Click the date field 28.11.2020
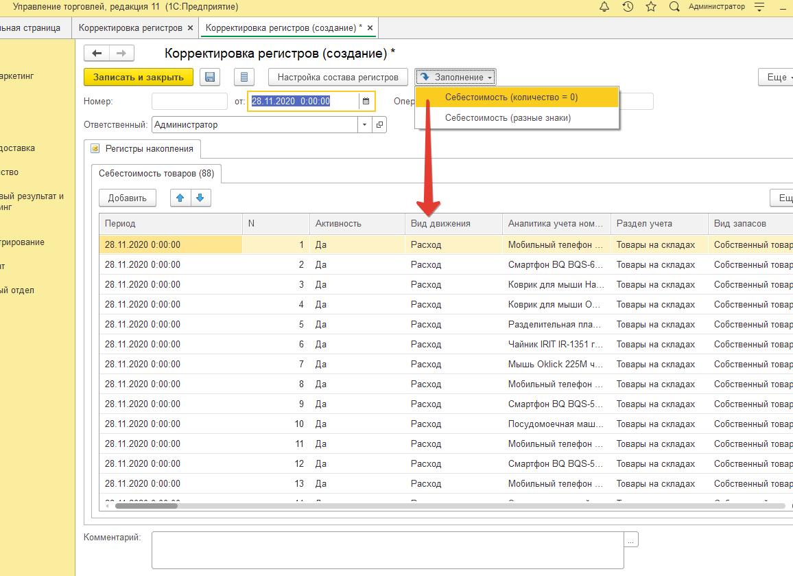Image resolution: width=793 pixels, height=576 pixels. point(303,101)
